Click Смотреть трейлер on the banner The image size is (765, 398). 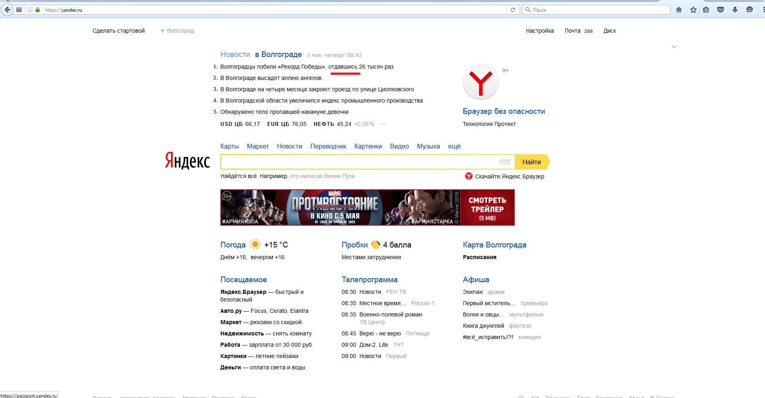click(x=487, y=207)
